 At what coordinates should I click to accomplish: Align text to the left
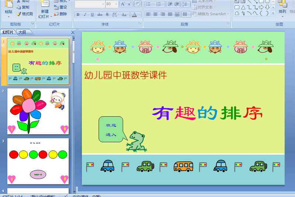(148, 14)
